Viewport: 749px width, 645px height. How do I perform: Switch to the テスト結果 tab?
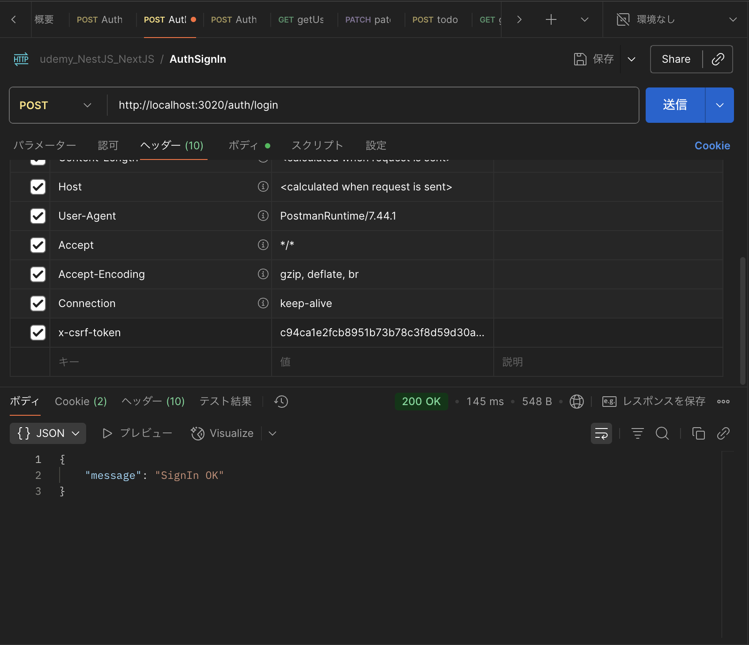[226, 402]
